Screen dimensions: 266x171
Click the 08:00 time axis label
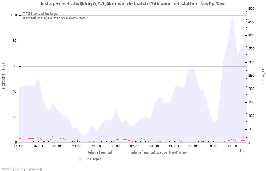[x=193, y=146]
